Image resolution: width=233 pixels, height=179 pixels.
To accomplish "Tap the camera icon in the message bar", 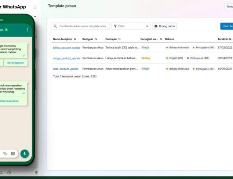I will tap(13, 154).
